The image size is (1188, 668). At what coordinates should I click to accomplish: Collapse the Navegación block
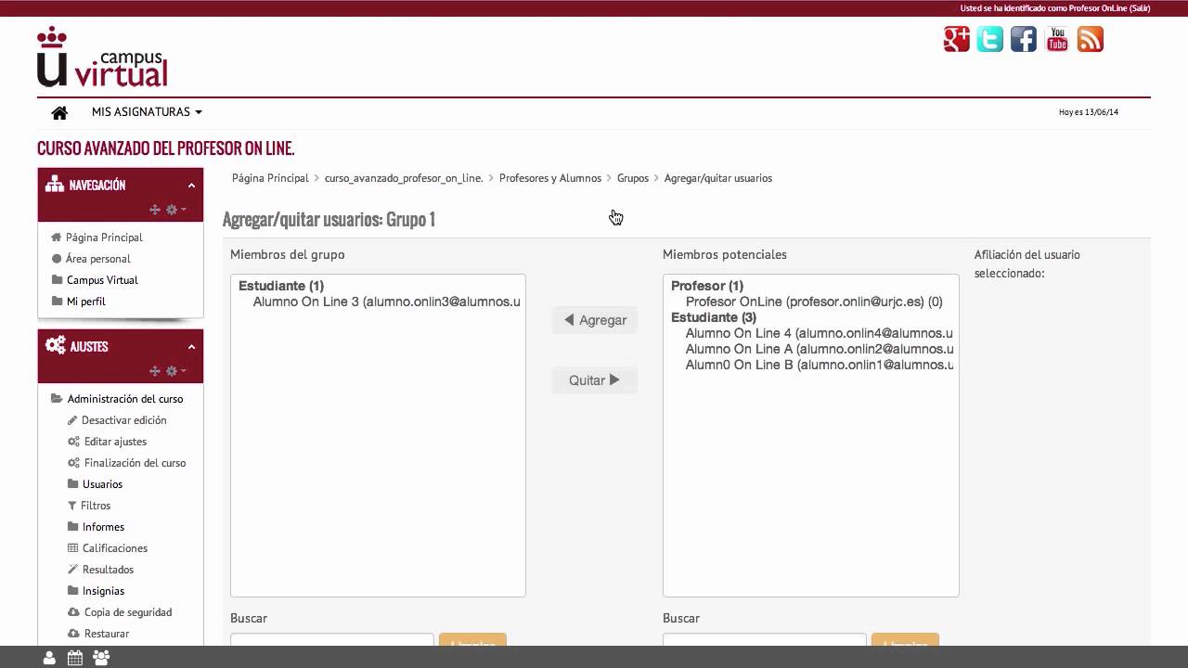[191, 186]
